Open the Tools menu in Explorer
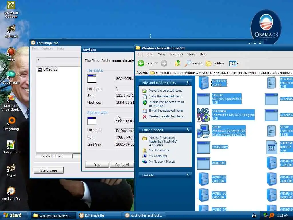 click(x=191, y=54)
